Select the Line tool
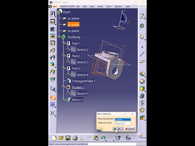This screenshot has width=195, height=146. [x=142, y=54]
